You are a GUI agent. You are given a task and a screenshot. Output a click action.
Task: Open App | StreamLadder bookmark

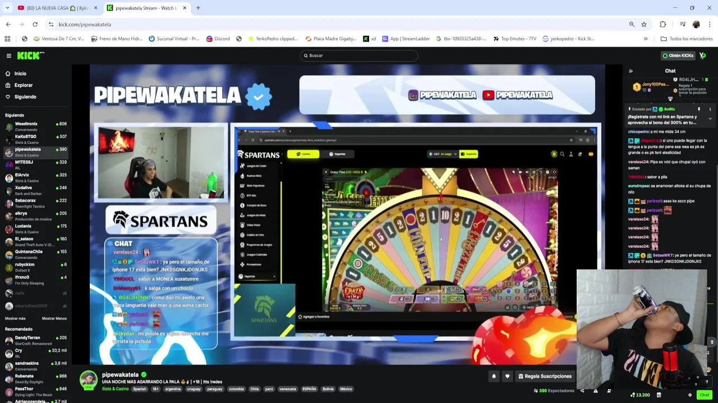pyautogui.click(x=406, y=39)
